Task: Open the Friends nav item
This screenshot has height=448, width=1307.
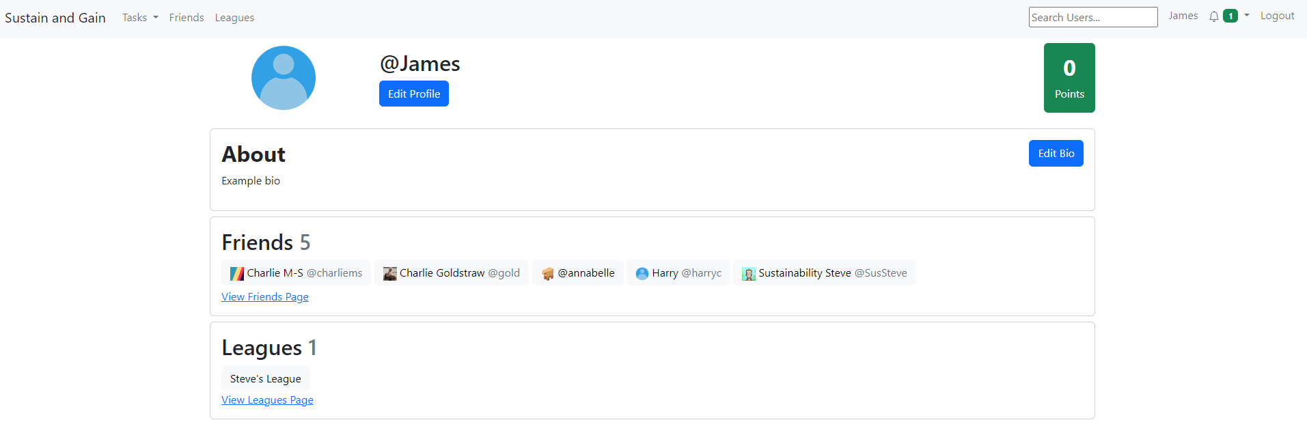Action: (x=187, y=18)
